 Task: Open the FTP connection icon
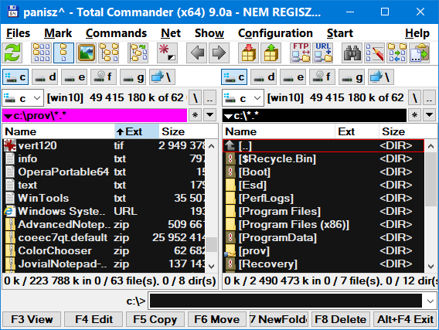click(301, 53)
